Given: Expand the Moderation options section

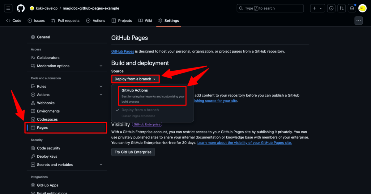Looking at the screenshot, I should tap(101, 66).
